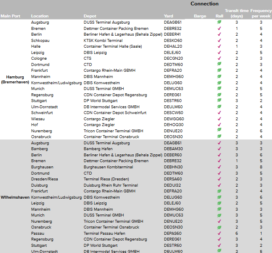Click the Depot column header

pyautogui.click(x=90, y=16)
